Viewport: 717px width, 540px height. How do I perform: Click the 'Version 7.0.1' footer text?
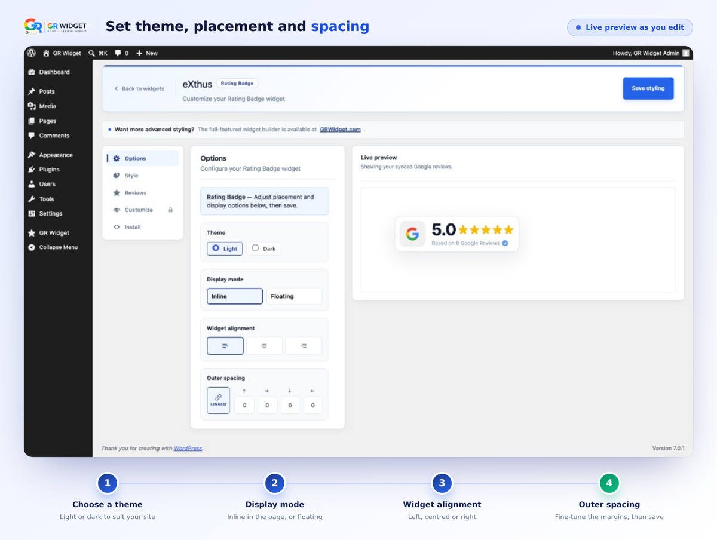(x=668, y=448)
